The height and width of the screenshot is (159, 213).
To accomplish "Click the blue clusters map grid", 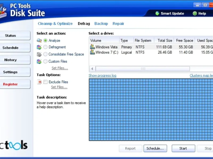I will 151,110.
